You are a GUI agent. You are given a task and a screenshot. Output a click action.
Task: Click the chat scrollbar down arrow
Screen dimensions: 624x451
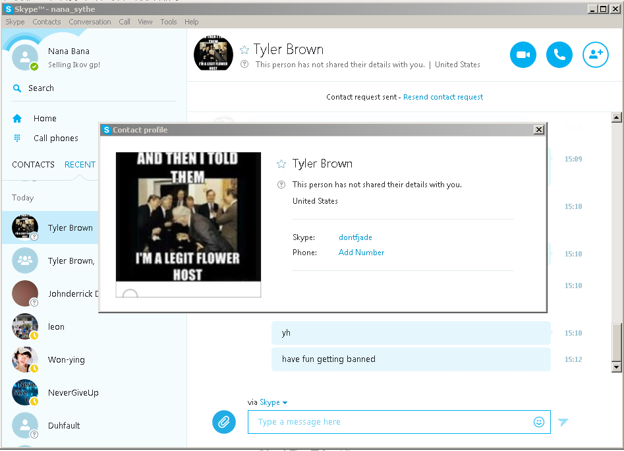coord(616,367)
